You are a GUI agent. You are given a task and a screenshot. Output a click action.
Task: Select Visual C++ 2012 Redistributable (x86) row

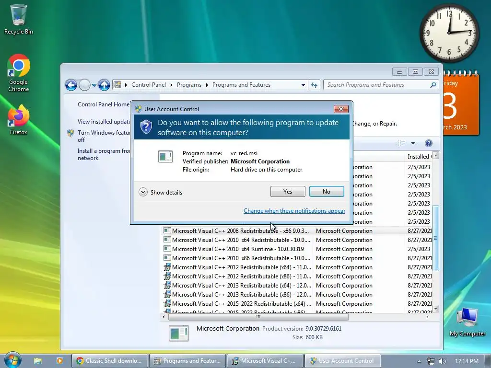tap(296, 276)
